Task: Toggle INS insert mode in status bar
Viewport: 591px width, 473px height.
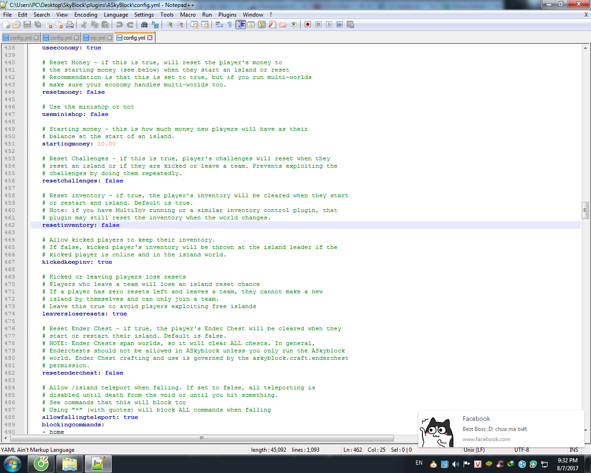Action: click(573, 450)
